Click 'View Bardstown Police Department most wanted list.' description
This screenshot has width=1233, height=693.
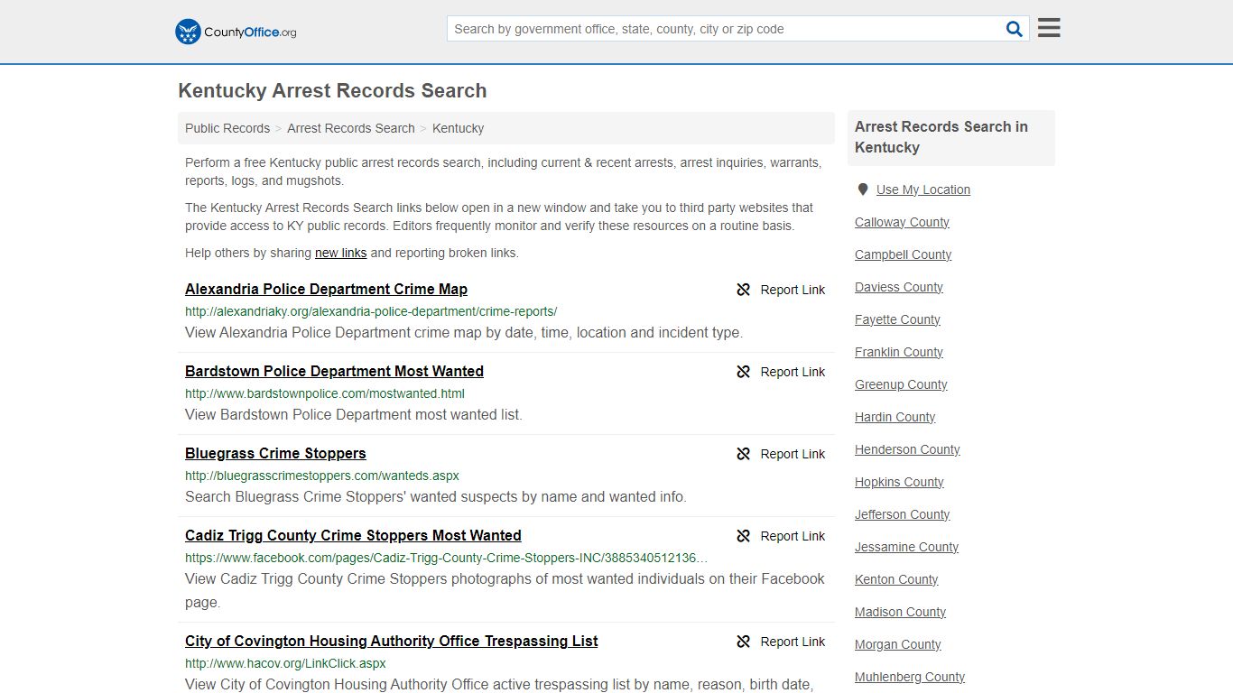[354, 415]
